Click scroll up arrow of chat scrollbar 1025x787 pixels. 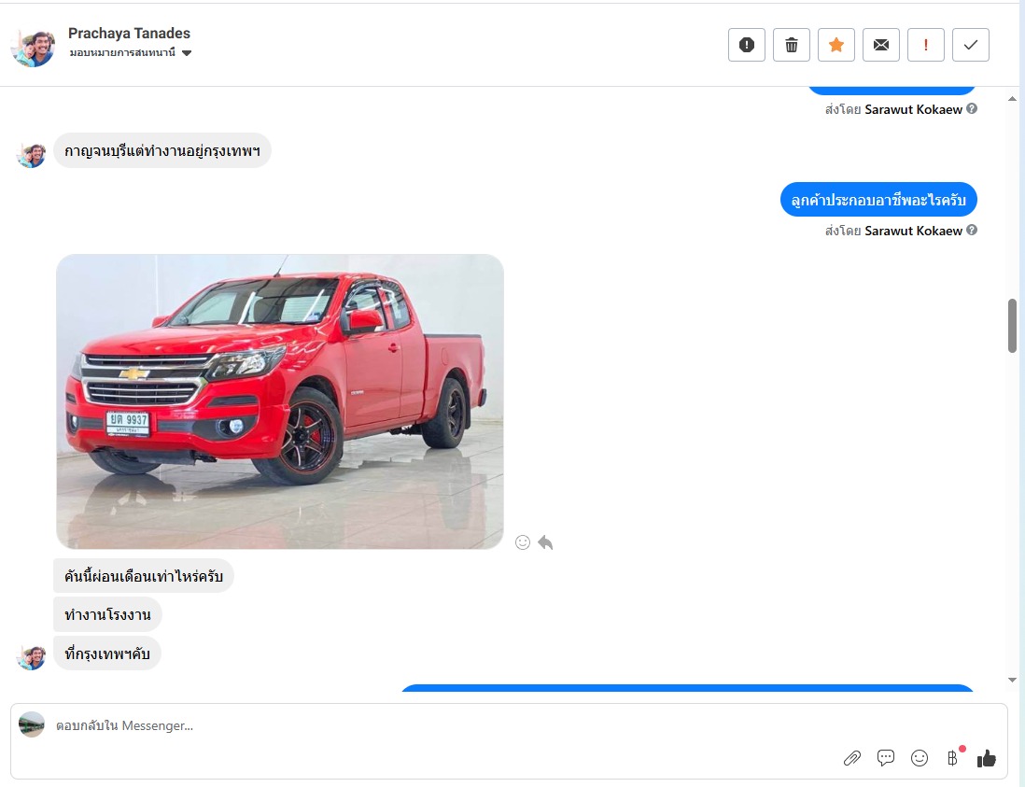tap(1013, 98)
